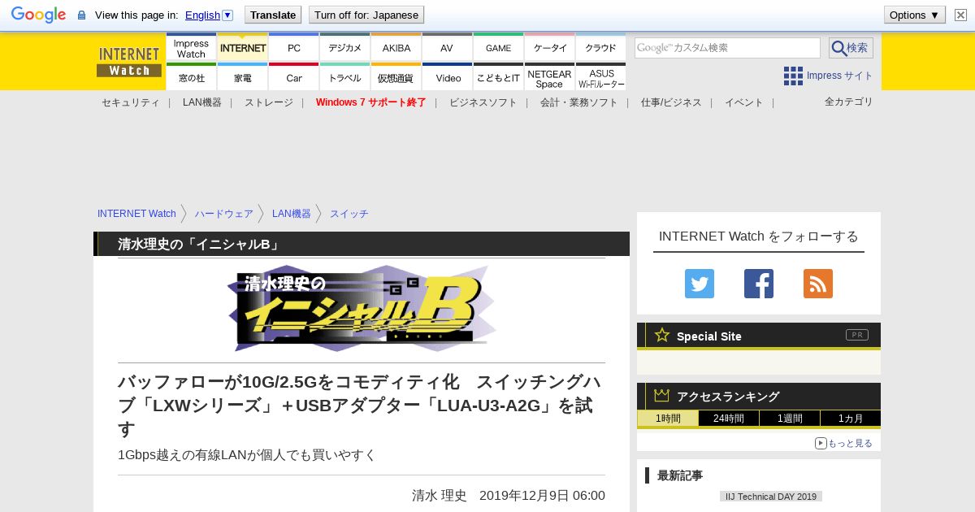Click the search magnifier button
Image resolution: width=975 pixels, height=512 pixels.
851,48
